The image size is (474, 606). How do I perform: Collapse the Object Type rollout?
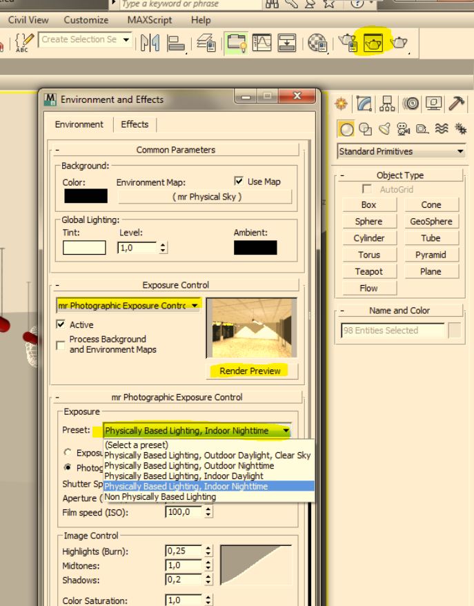click(399, 175)
